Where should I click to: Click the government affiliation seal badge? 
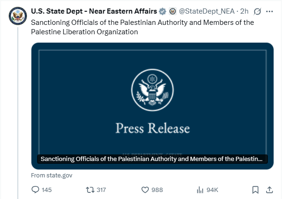click(173, 11)
